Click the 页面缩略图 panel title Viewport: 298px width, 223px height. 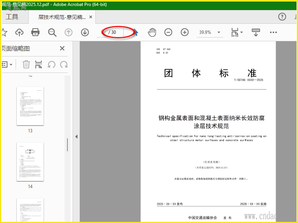(16, 49)
